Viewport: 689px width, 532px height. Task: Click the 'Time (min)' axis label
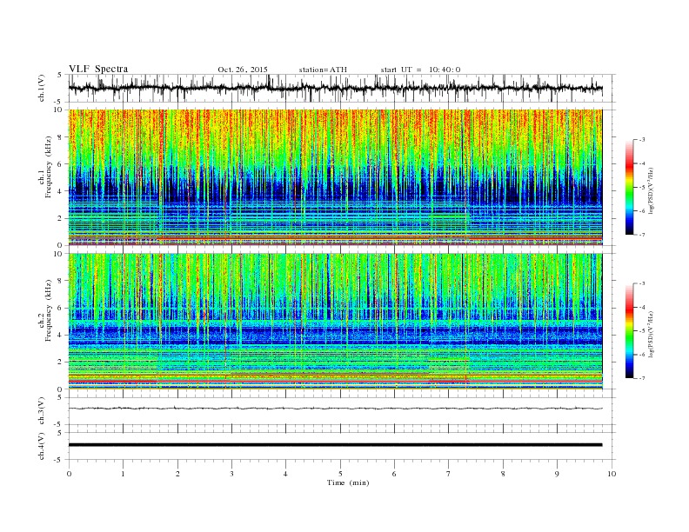pyautogui.click(x=348, y=482)
